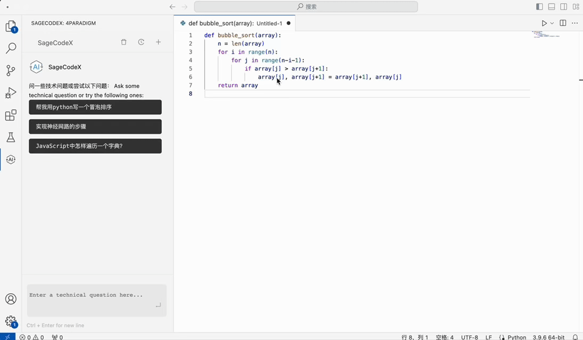
Task: Open the notifications bell
Action: (575, 337)
